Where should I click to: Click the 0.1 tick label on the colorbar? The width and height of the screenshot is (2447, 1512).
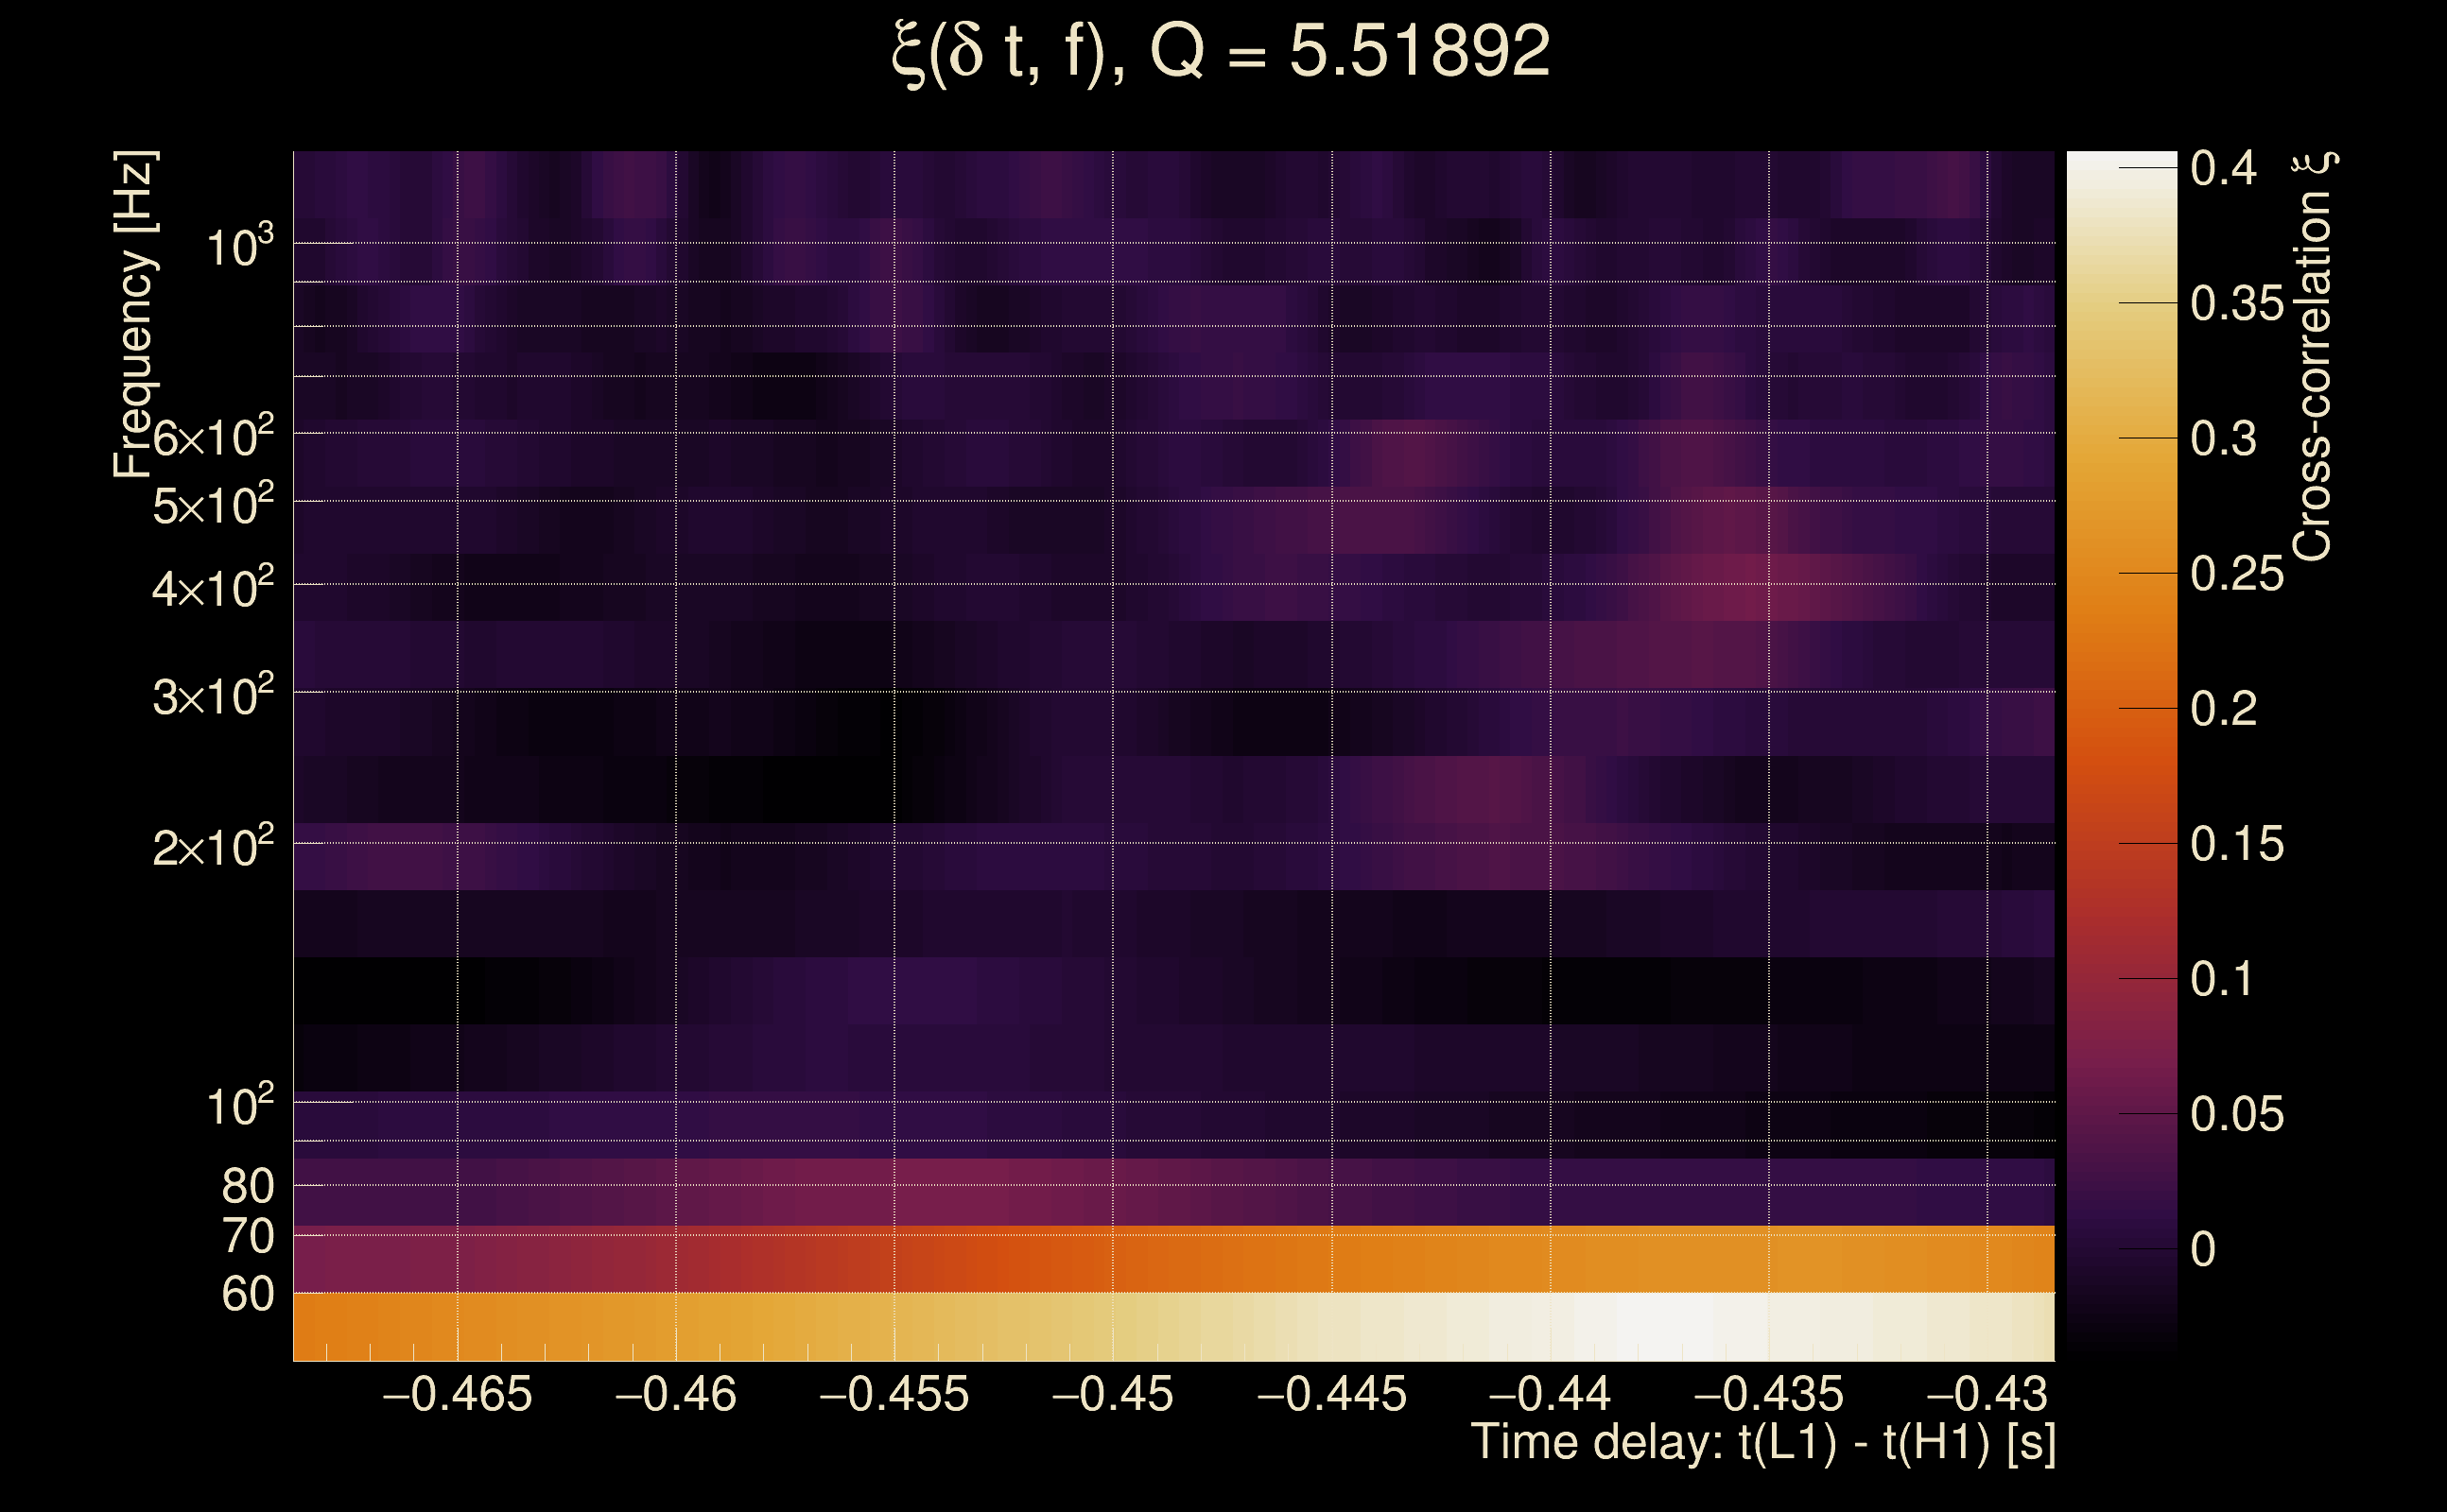click(2223, 979)
